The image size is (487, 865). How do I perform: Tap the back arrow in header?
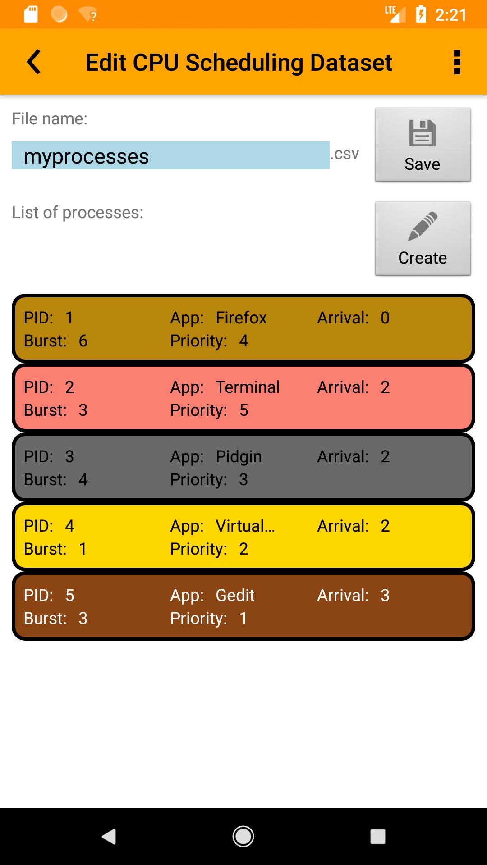point(34,62)
